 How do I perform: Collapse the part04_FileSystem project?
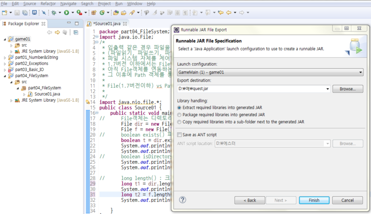pyautogui.click(x=5, y=76)
